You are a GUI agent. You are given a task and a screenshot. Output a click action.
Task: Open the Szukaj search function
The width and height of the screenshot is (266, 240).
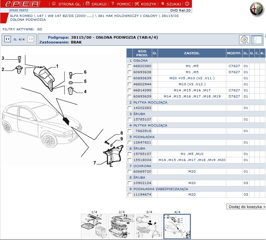(171, 4)
